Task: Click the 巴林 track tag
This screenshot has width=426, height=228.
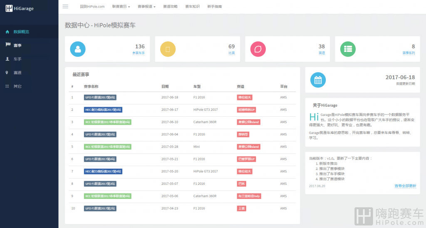Action: [242, 184]
